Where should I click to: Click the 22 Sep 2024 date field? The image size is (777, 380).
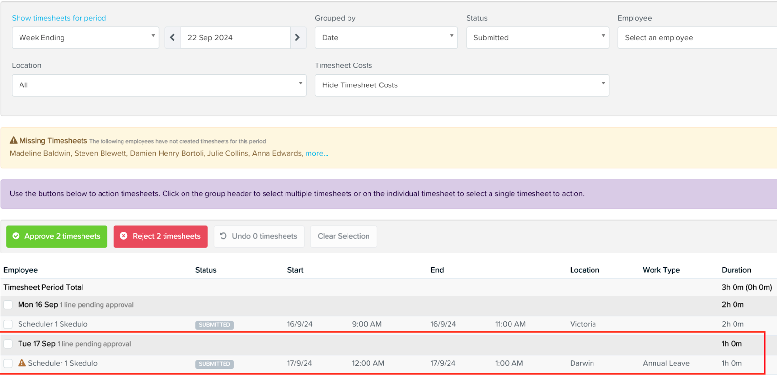pos(235,38)
